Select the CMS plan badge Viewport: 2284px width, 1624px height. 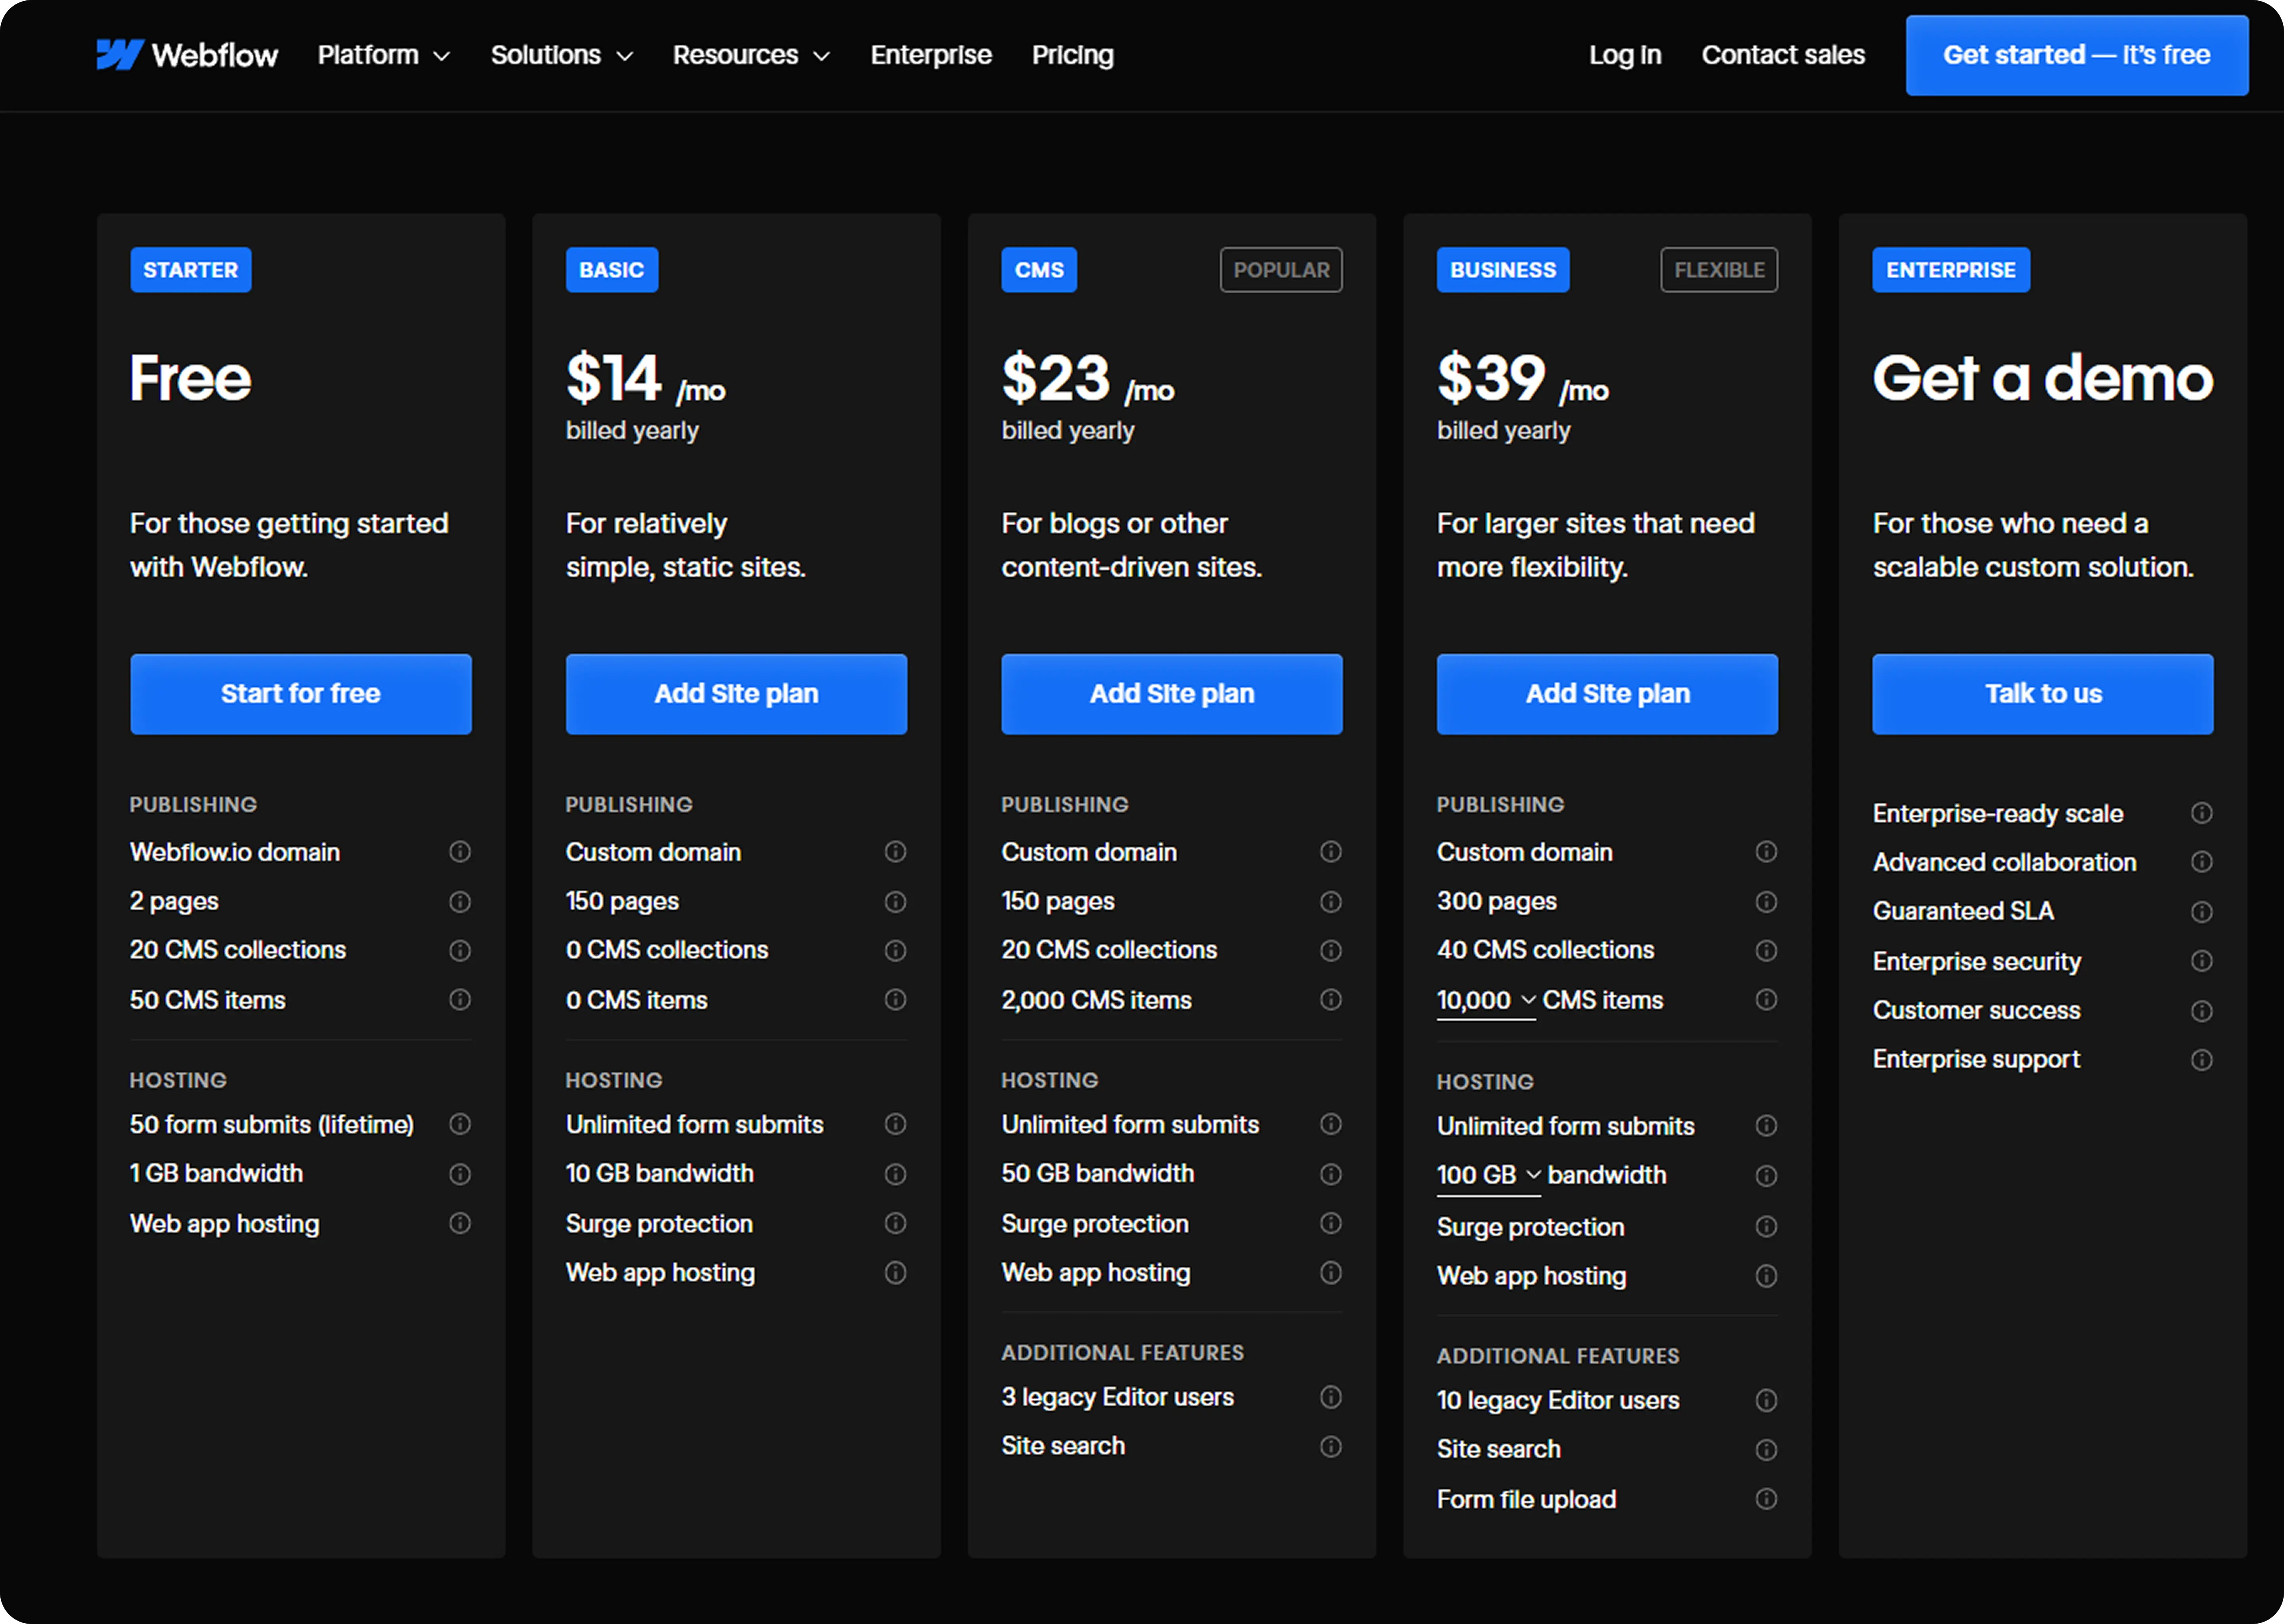coord(1039,270)
